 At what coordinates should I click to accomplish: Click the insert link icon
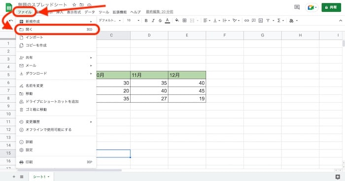coord(246,21)
